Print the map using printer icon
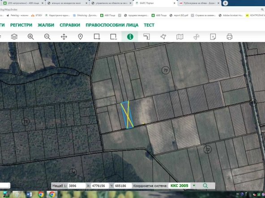Viewport: 265px width, 198px height. tap(229, 37)
